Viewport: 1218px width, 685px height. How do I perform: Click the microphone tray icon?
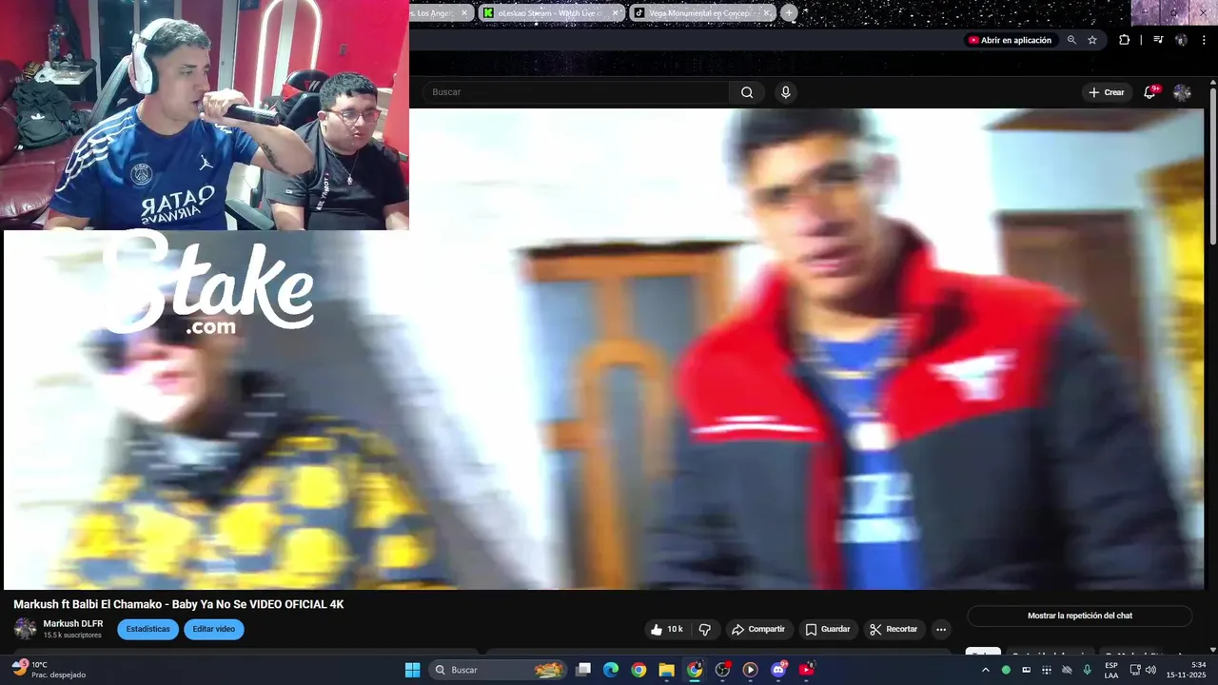1087,670
